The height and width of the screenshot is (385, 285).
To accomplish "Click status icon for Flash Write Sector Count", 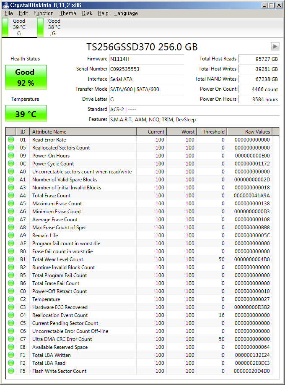I will pos(10,371).
